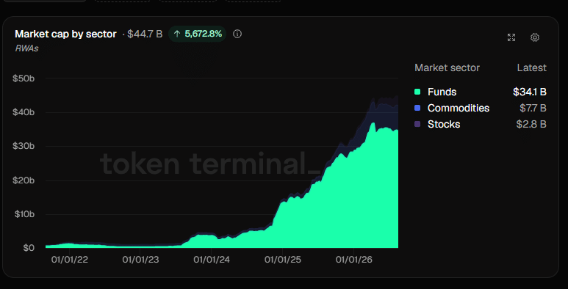Click the 01/01/26 x-axis date
The height and width of the screenshot is (289, 568).
[x=353, y=260]
